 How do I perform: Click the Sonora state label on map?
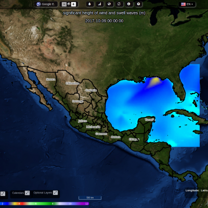51,80
